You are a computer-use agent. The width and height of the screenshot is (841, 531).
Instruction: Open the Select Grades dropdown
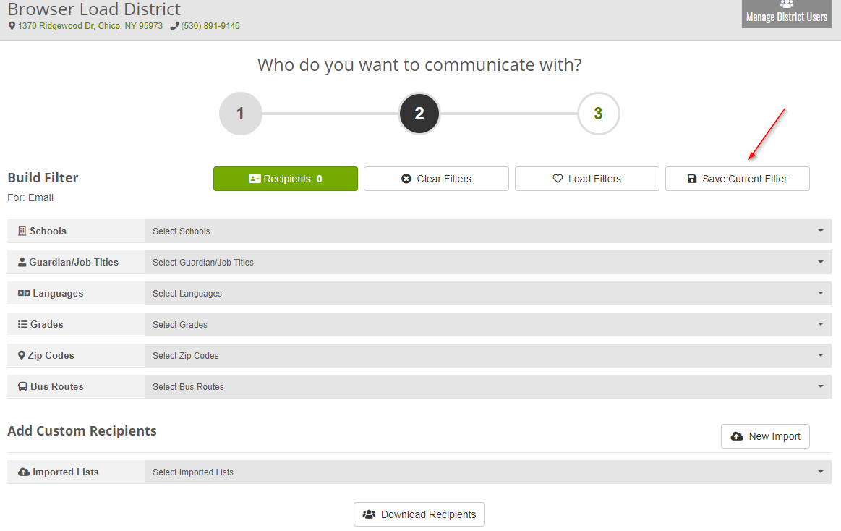[488, 325]
